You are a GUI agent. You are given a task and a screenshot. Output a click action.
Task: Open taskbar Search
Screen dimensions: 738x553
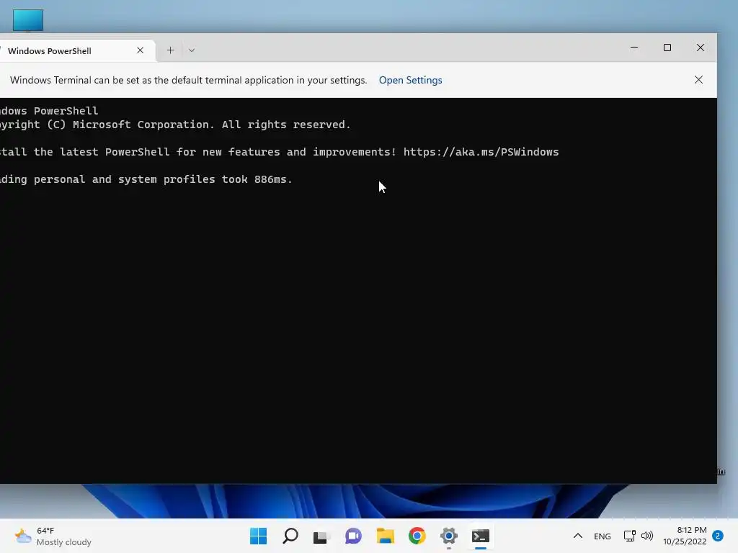click(x=290, y=536)
